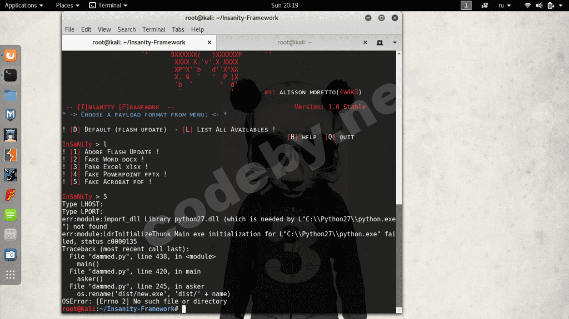Expand the Applications menu
569x319 pixels.
(x=24, y=6)
